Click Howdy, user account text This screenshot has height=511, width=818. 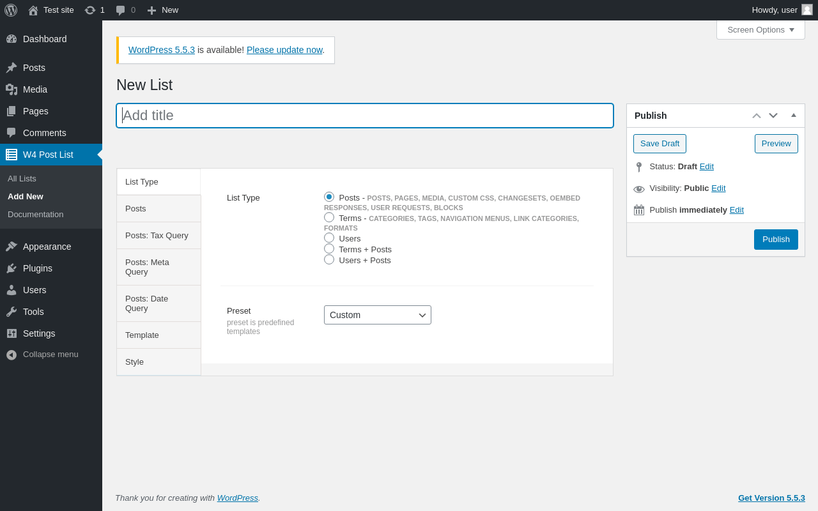(x=775, y=10)
